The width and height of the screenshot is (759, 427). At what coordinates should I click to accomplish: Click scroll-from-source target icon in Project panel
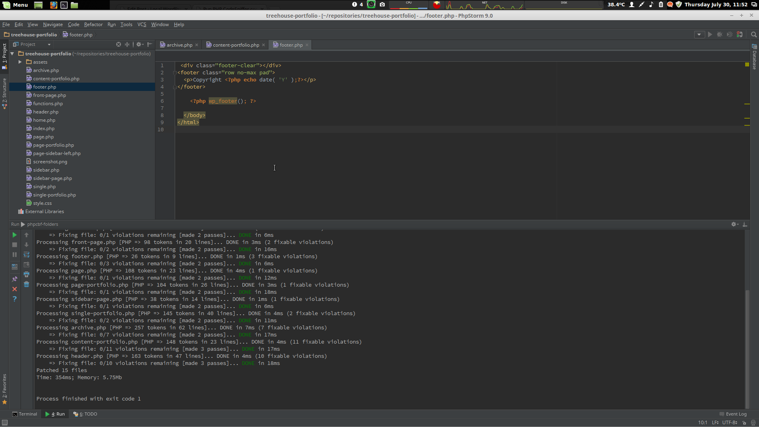click(119, 44)
